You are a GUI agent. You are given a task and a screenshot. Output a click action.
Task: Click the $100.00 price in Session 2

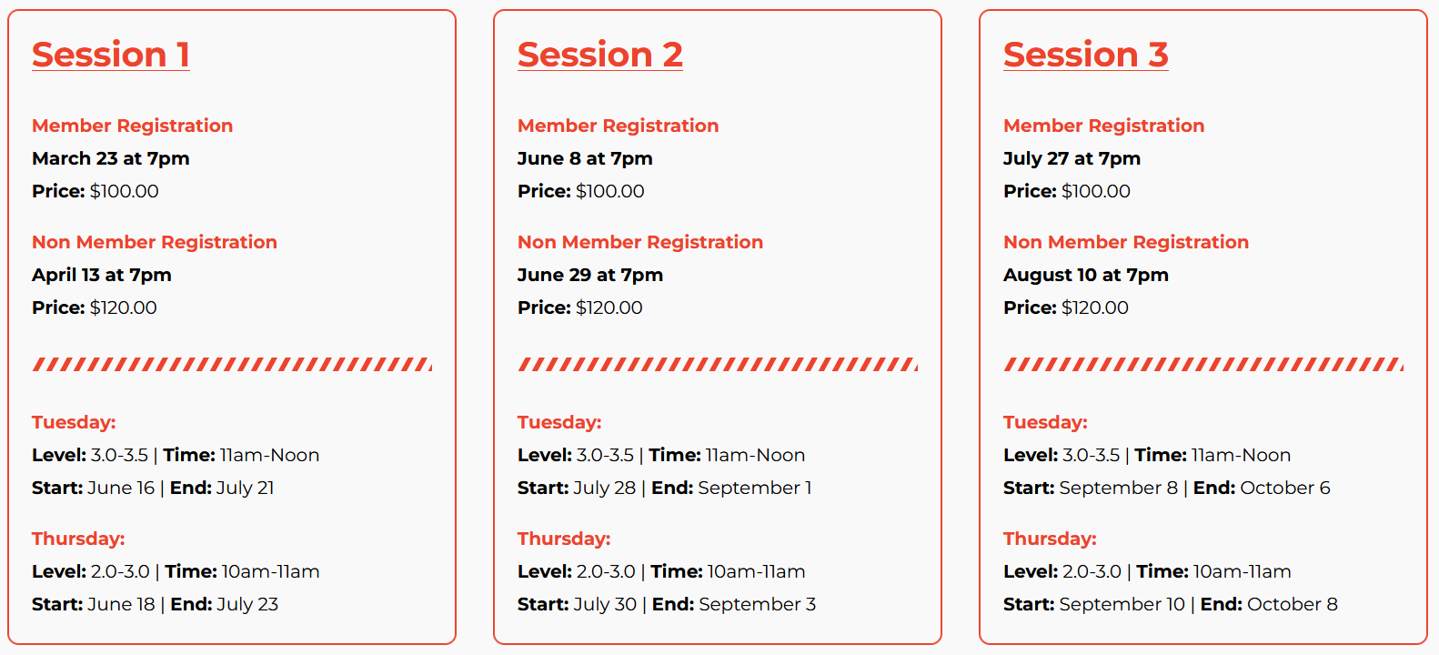pos(609,191)
